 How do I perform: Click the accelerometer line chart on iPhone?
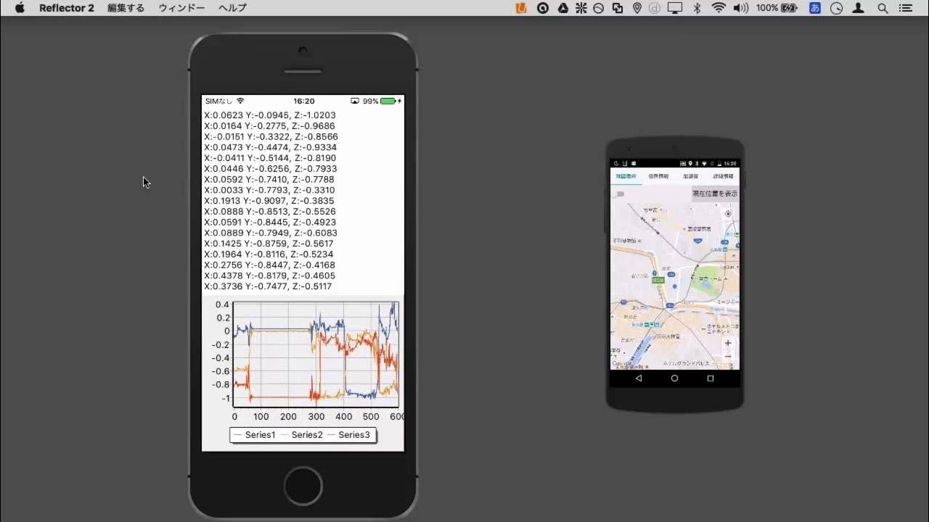(x=316, y=354)
